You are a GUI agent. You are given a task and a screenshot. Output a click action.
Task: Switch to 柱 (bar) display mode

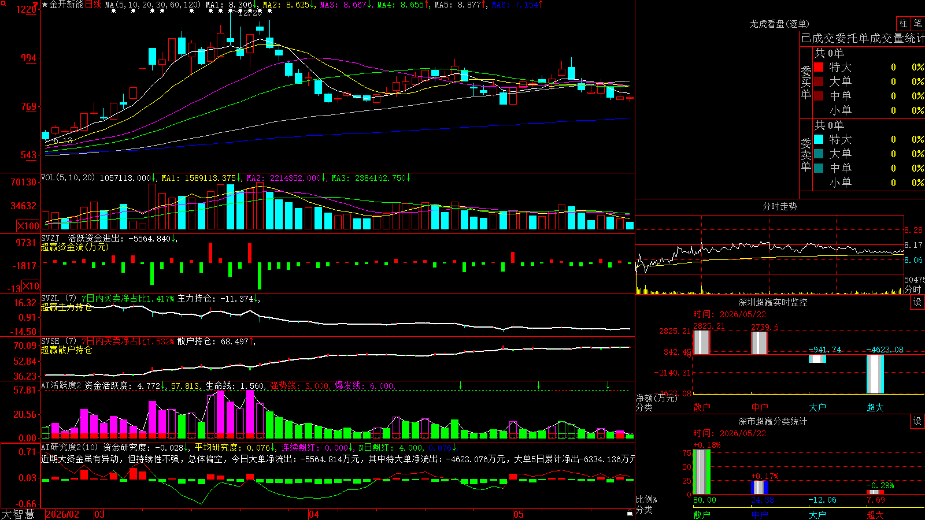(x=903, y=23)
